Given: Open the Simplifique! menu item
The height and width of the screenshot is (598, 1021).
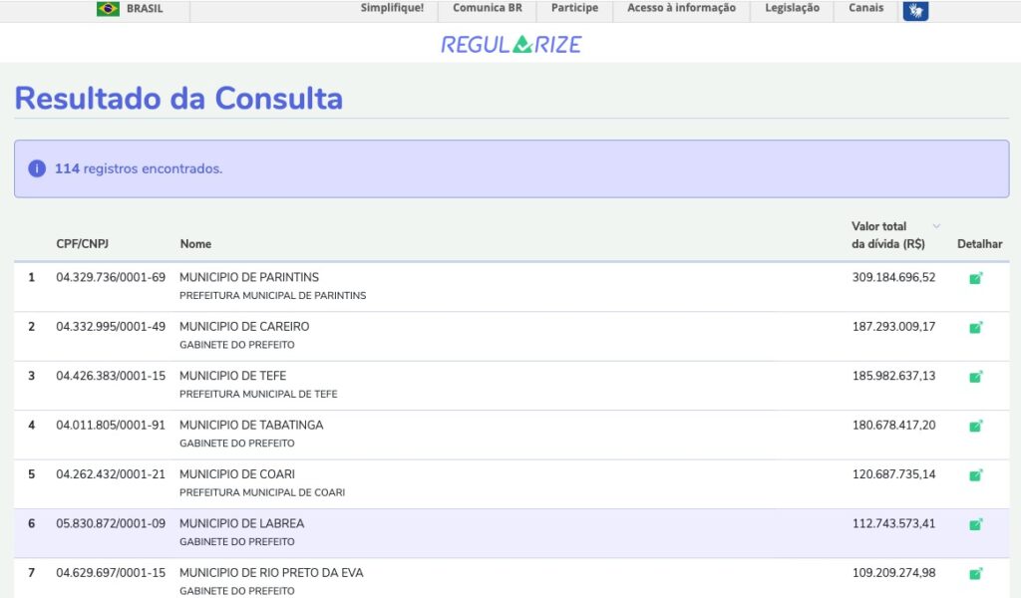Looking at the screenshot, I should tap(392, 8).
